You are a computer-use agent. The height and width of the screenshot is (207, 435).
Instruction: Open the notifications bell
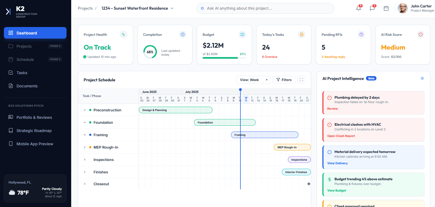click(x=359, y=8)
